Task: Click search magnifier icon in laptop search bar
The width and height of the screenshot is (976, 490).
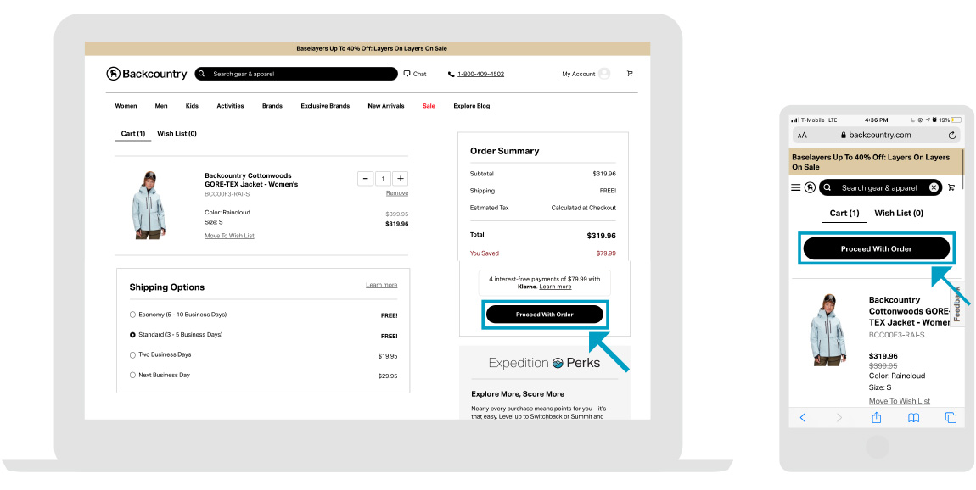Action: tap(202, 74)
